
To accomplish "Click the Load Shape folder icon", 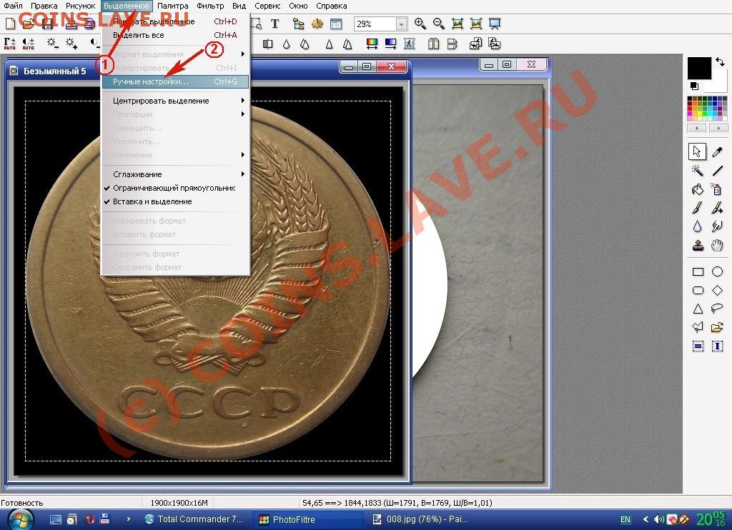I will point(717,327).
